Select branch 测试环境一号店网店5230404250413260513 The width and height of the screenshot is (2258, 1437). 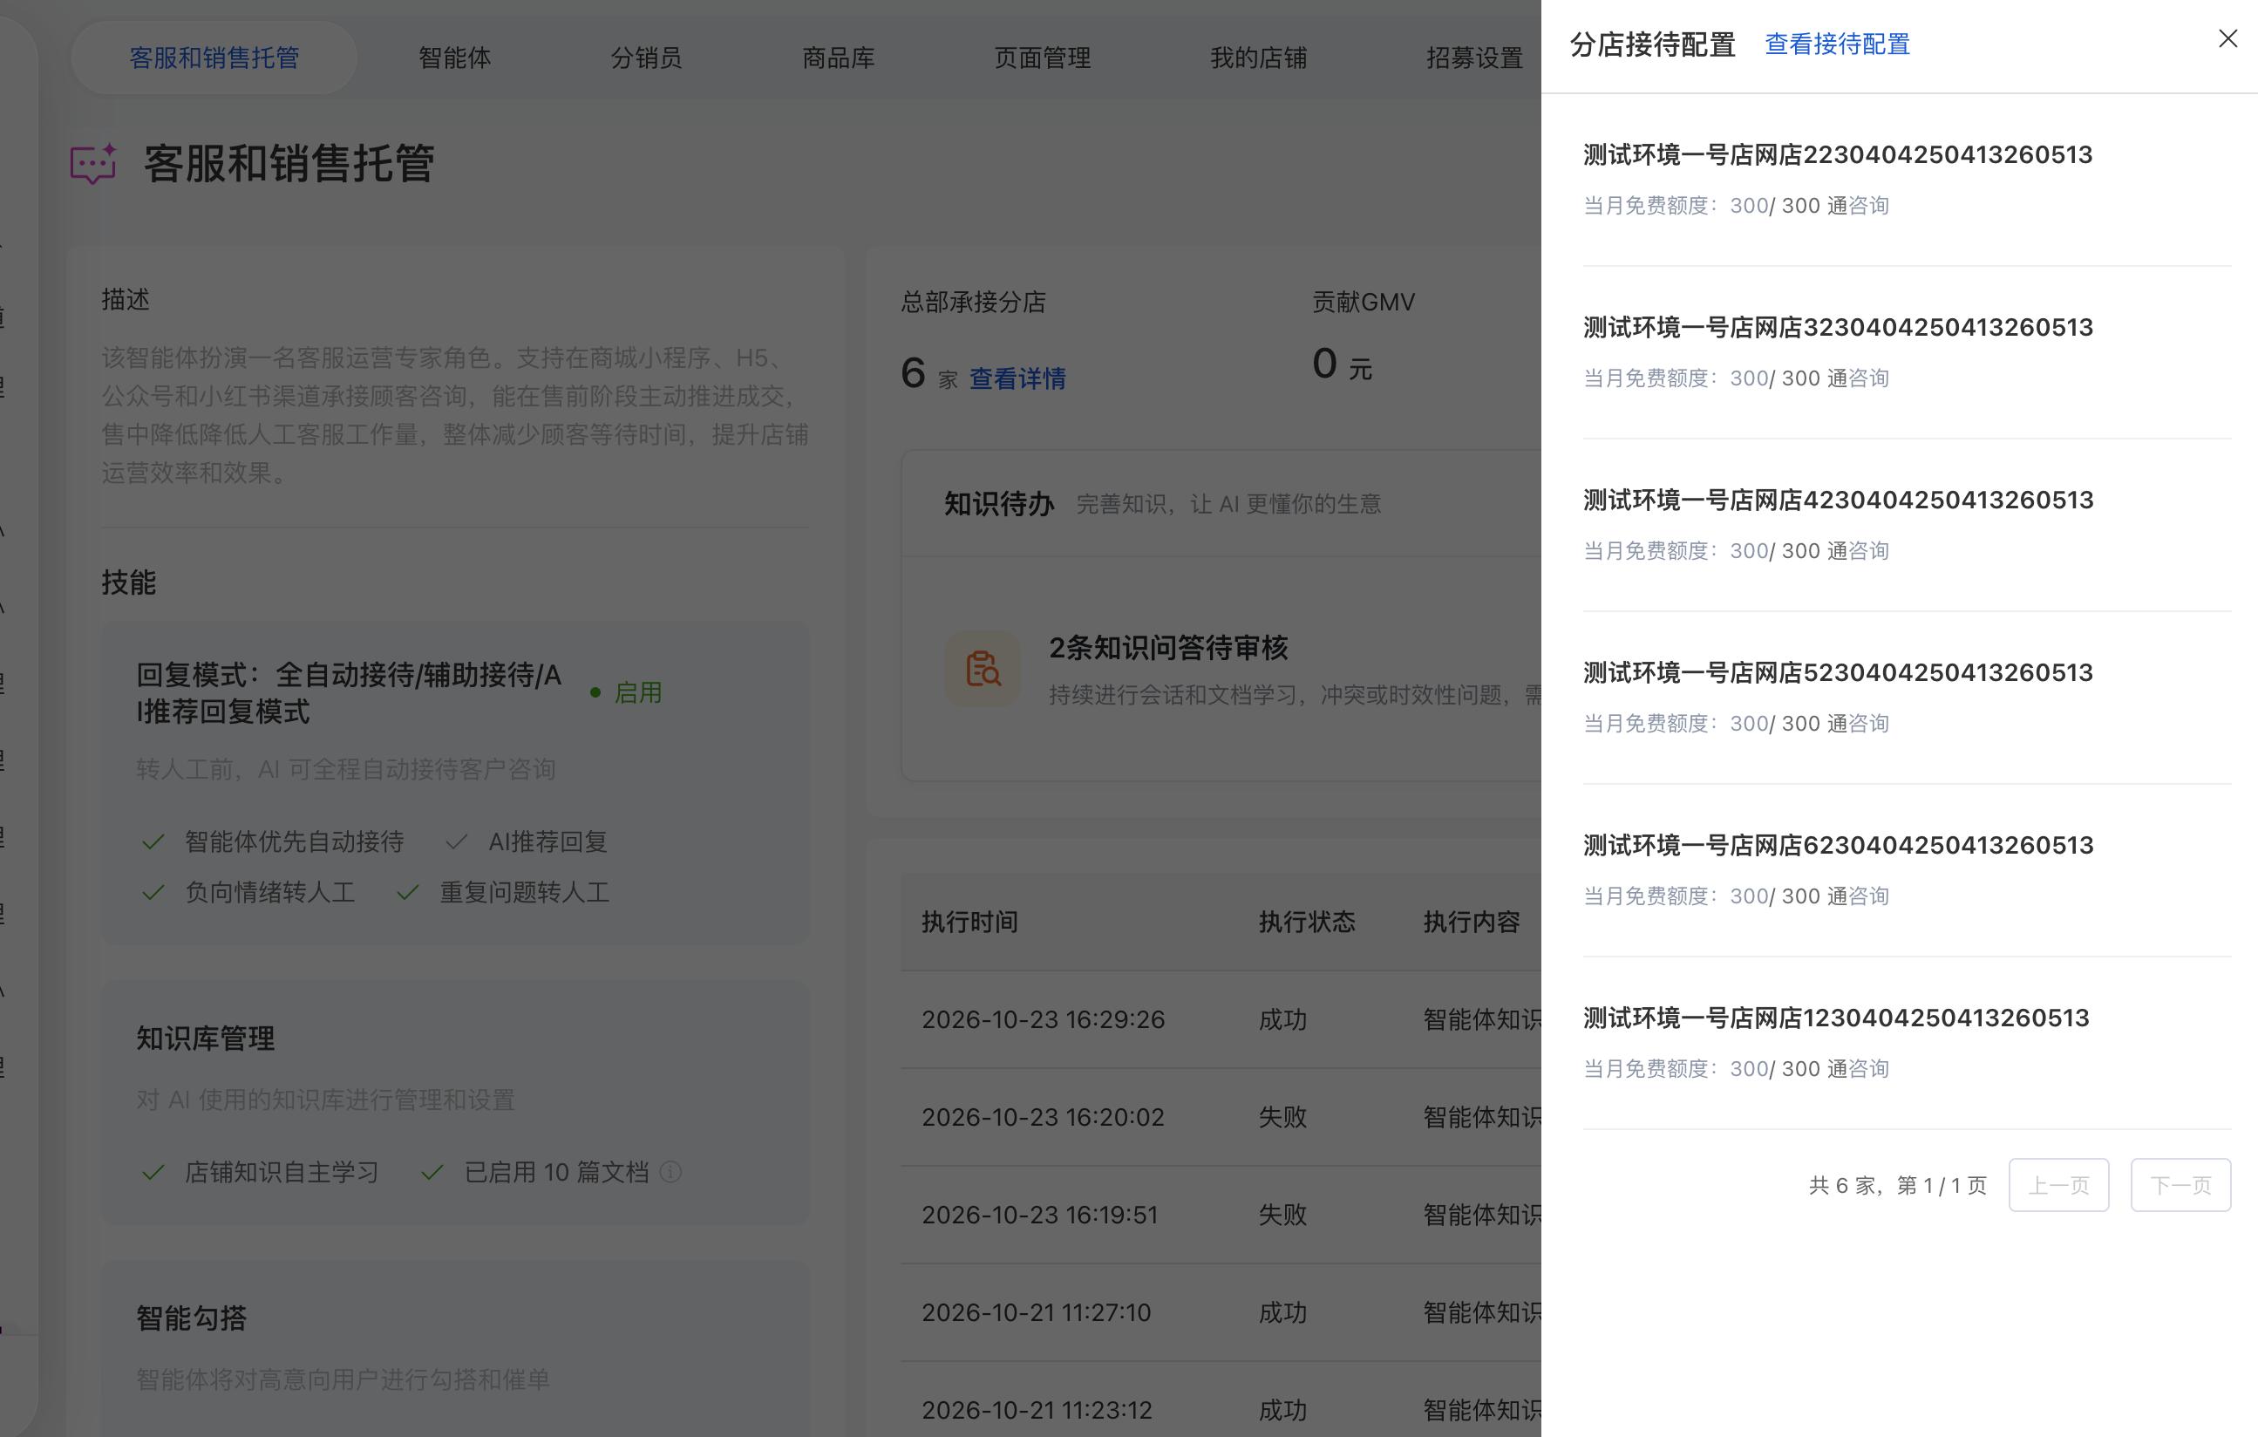1907,698
